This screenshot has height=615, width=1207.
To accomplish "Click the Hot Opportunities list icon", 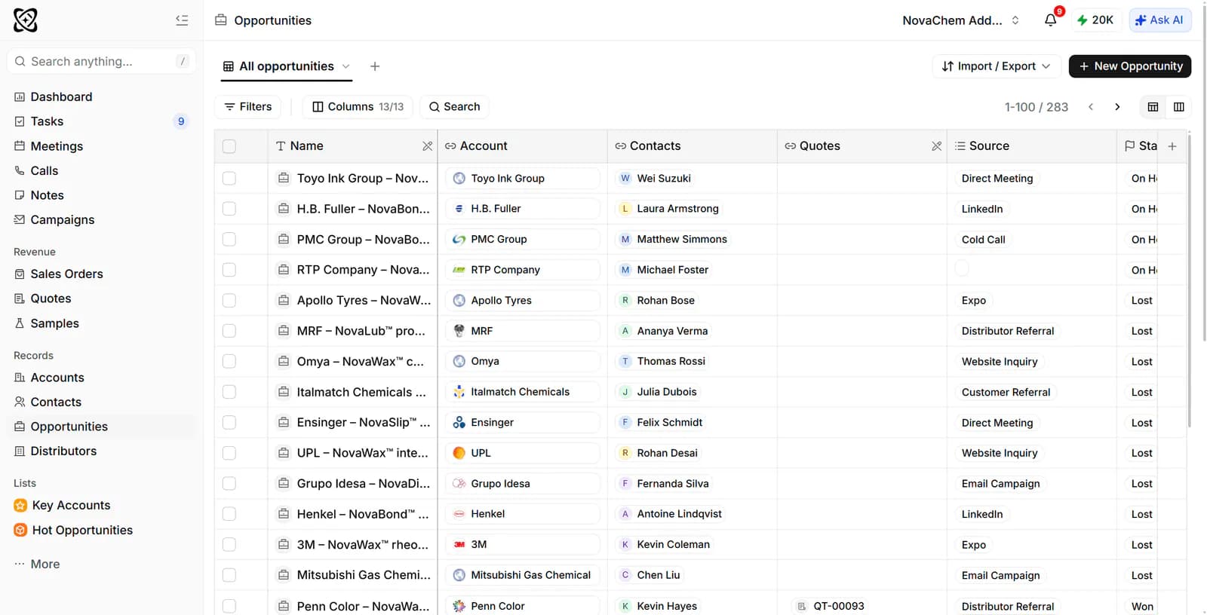I will 21,530.
